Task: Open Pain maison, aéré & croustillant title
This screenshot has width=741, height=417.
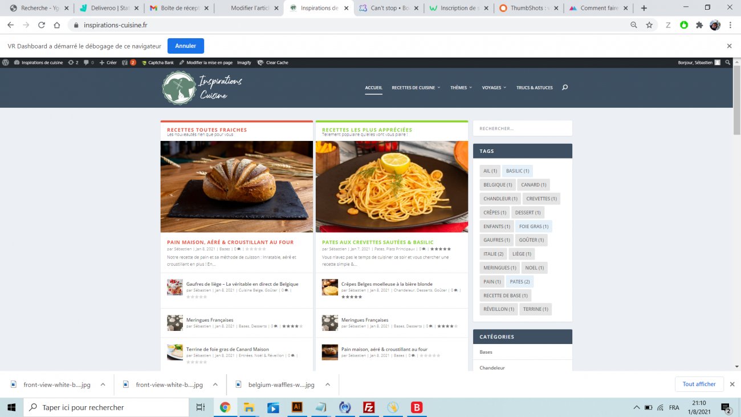Action: click(x=230, y=242)
